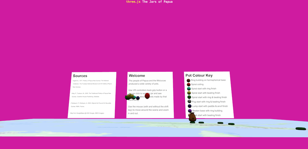Click the green disc beneath the brown jar
Image resolution: width=308 pixels, height=149 pixels.
tap(192, 122)
